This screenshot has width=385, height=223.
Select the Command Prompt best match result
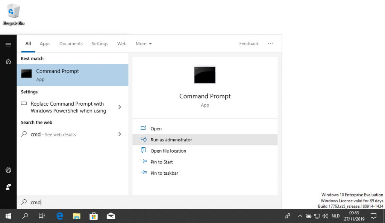(x=73, y=75)
